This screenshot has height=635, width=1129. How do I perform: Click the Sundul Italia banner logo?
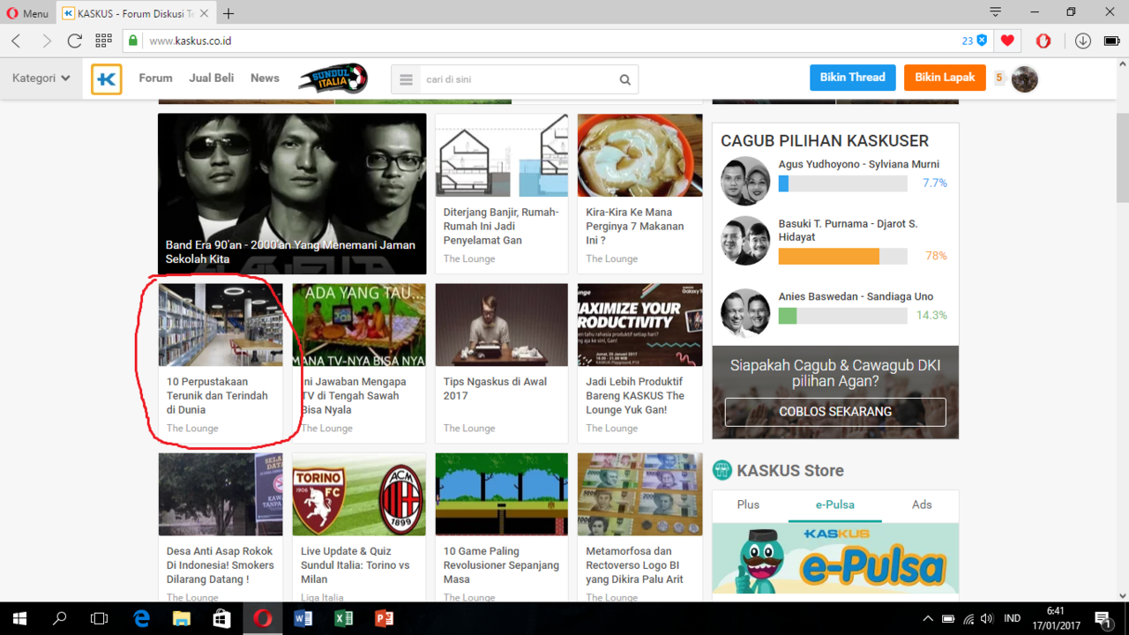333,78
